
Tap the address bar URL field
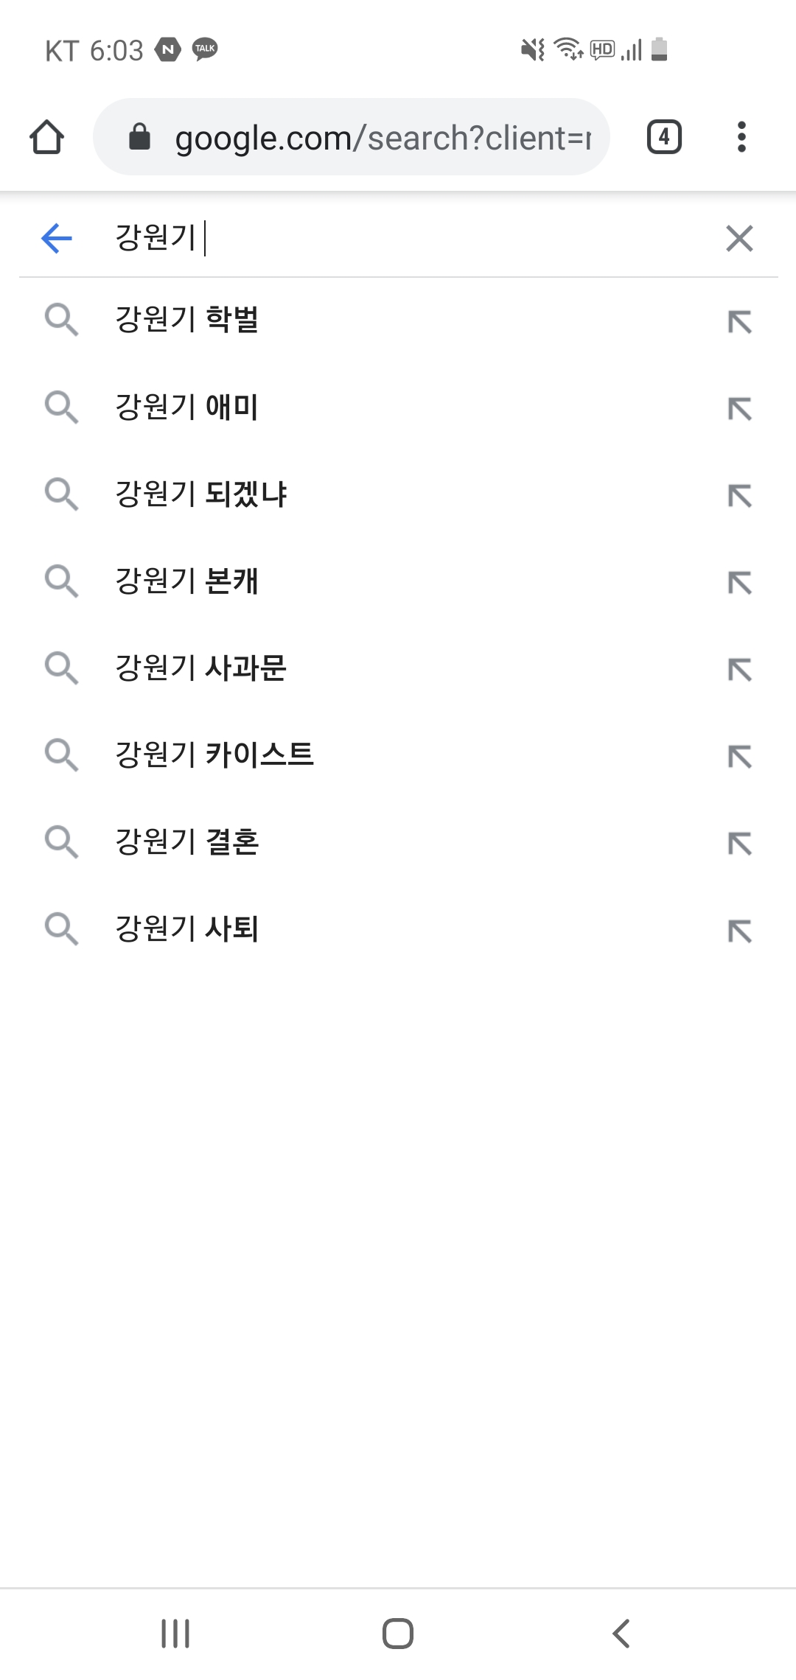pyautogui.click(x=382, y=138)
